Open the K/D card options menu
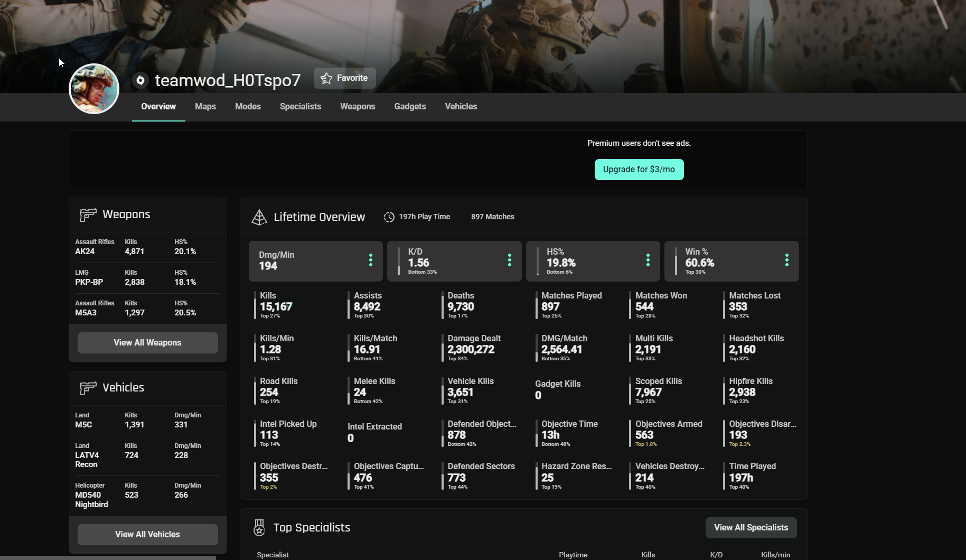Screen dimensions: 966x560 pos(509,260)
